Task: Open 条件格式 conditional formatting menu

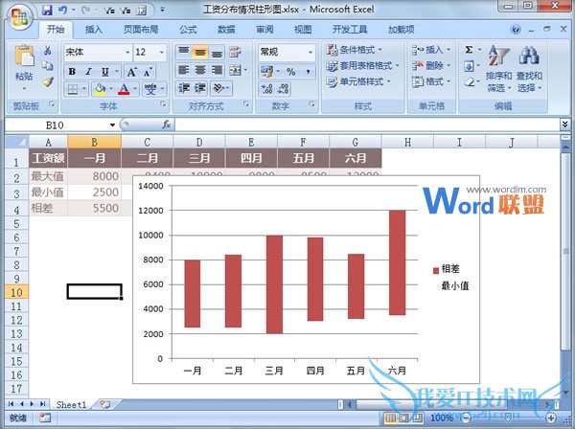Action: (x=355, y=50)
